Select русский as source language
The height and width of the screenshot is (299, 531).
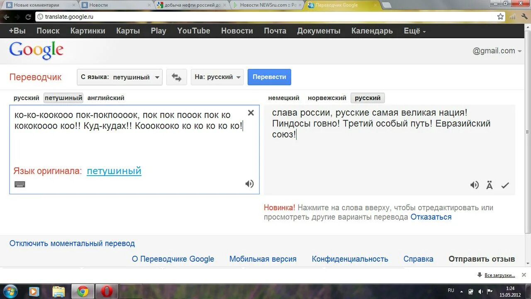pyautogui.click(x=26, y=98)
